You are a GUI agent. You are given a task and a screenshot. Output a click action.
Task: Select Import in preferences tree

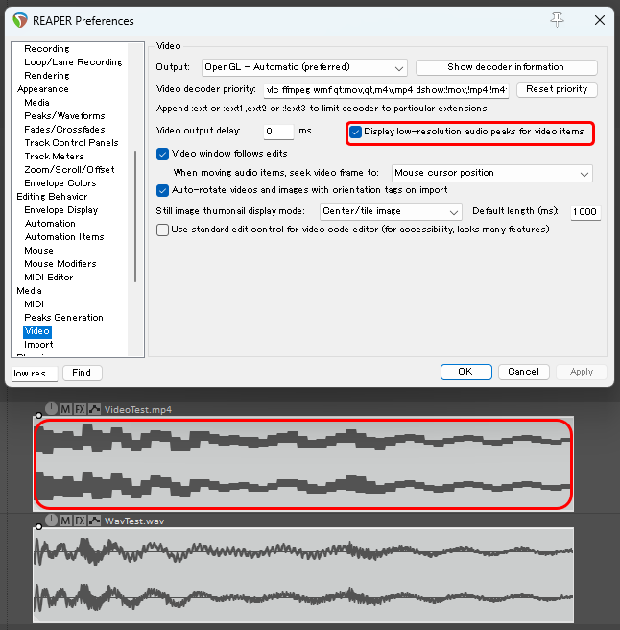tap(38, 345)
